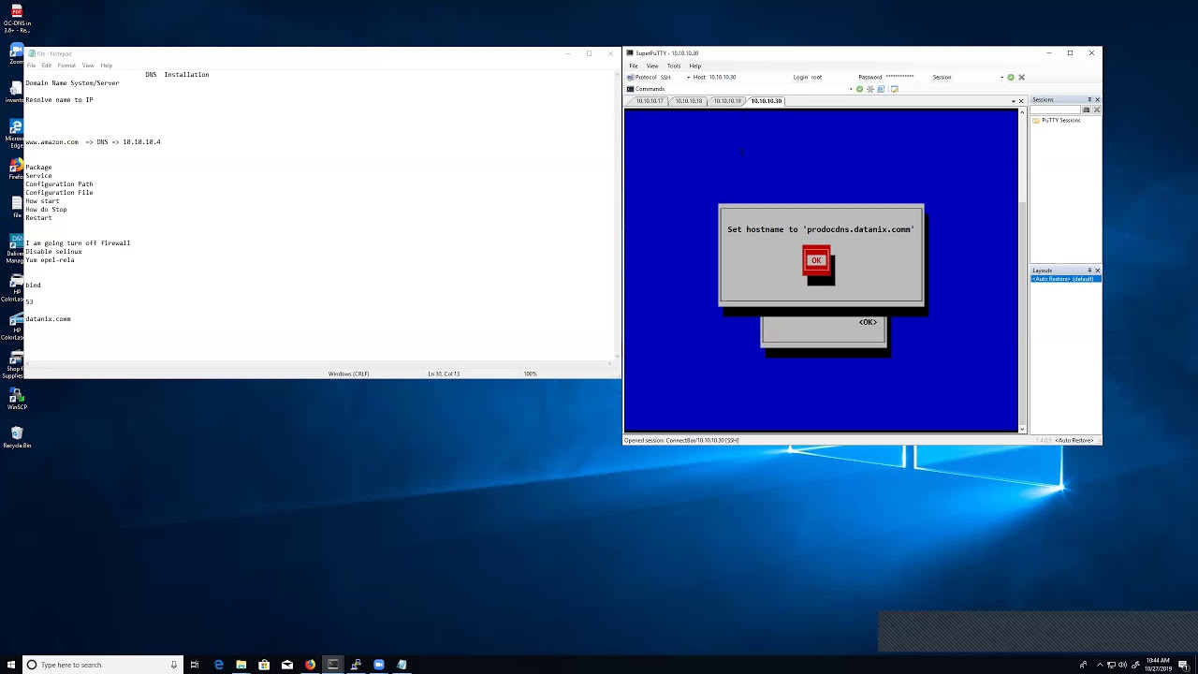This screenshot has width=1198, height=674.
Task: Open Format menu in Notepad
Action: (x=66, y=66)
